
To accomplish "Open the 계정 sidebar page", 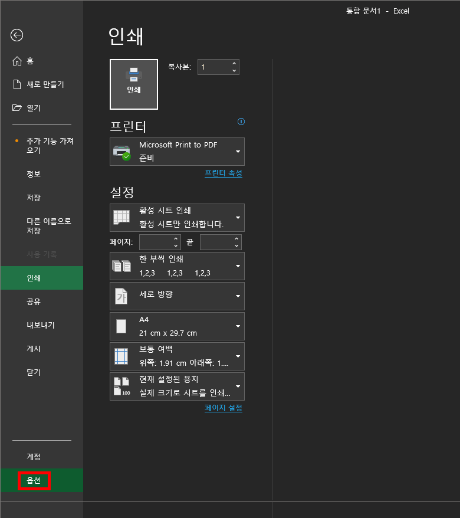I will point(42,457).
